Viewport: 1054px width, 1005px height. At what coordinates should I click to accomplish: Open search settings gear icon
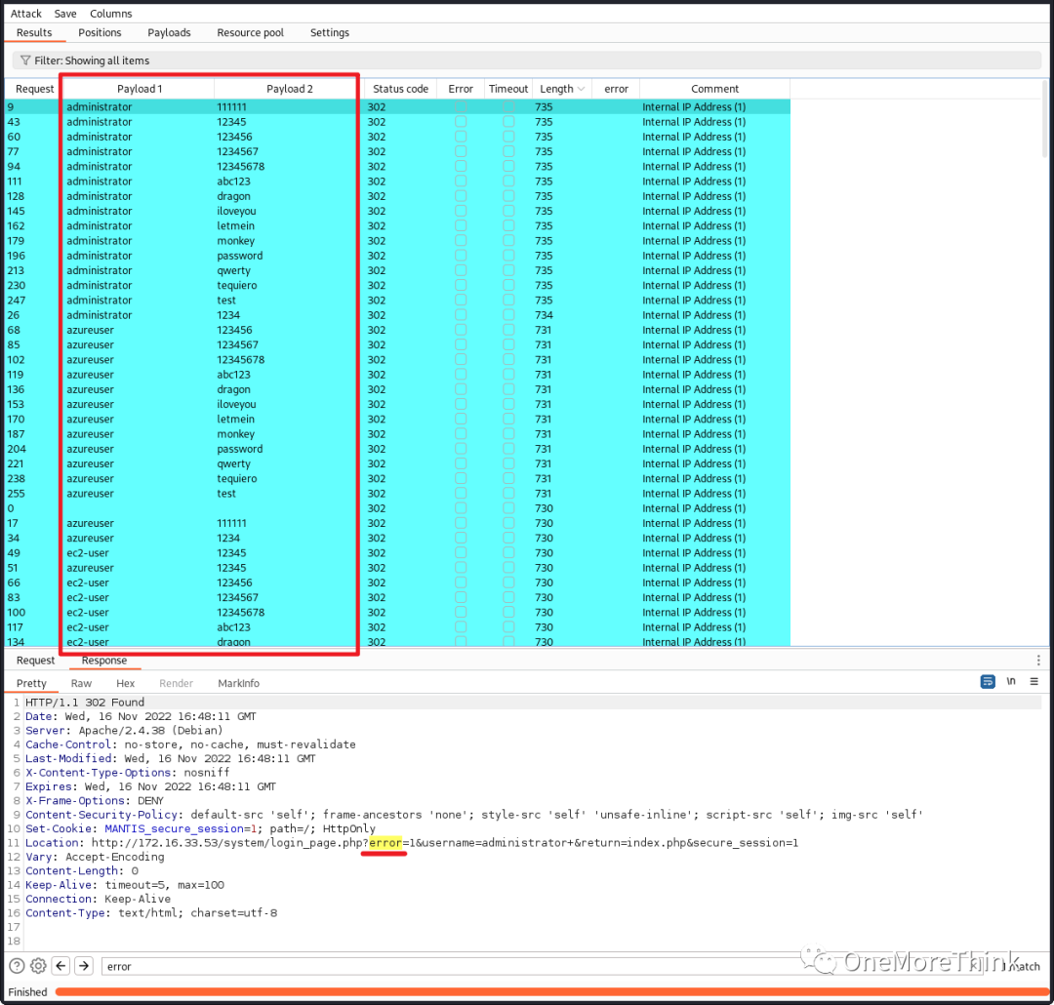point(38,966)
